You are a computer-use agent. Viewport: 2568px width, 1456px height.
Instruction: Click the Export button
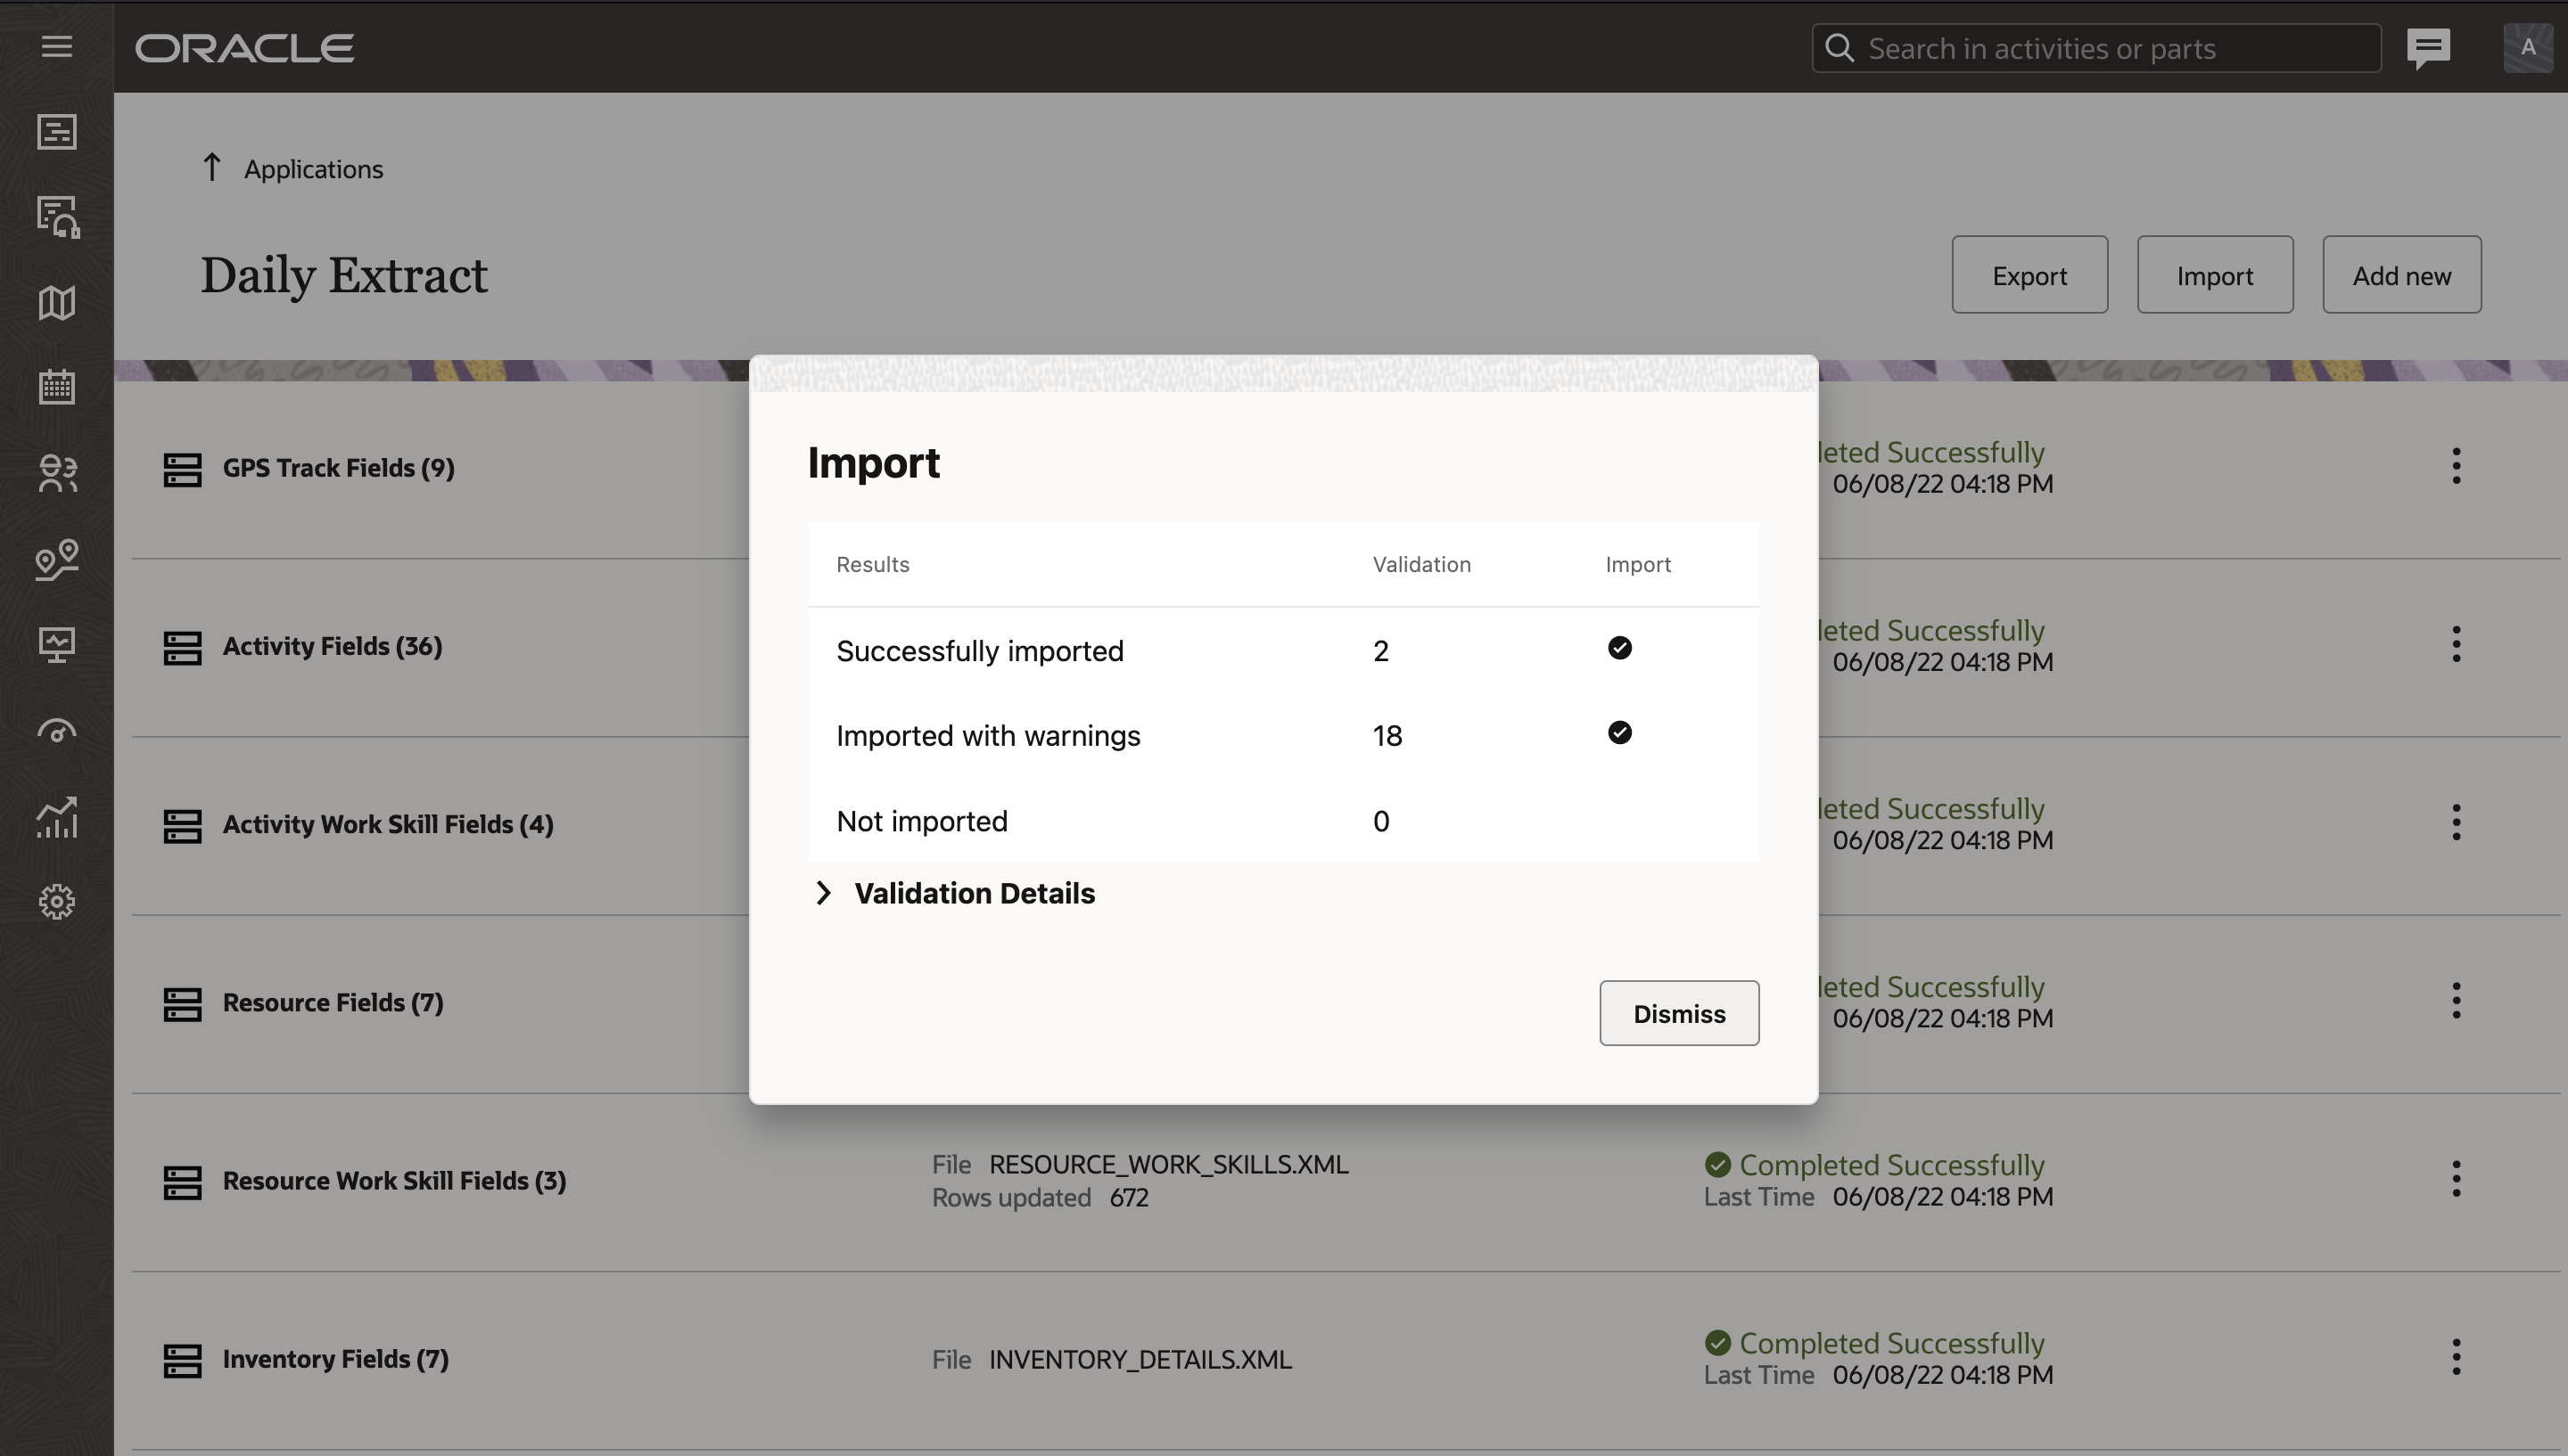tap(2028, 275)
